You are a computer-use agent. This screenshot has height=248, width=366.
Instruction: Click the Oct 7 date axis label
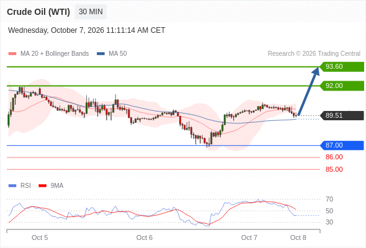249,237
